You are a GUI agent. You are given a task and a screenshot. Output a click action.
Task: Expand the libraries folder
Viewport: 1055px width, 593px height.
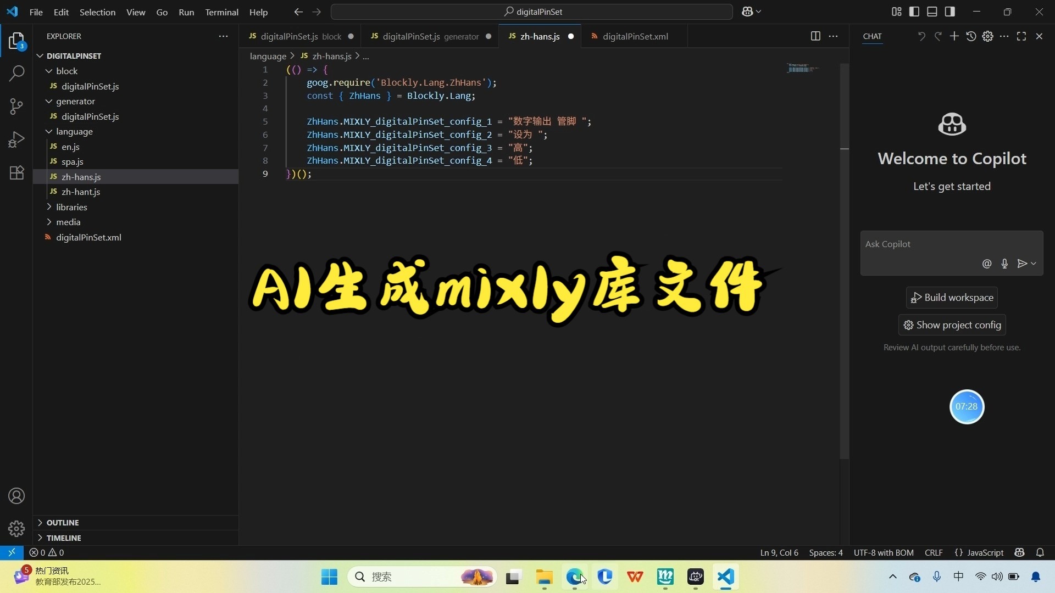click(x=49, y=207)
